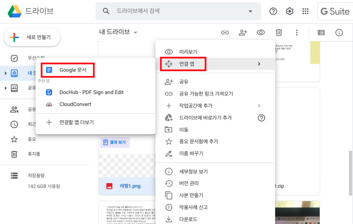Select 버전 관리 menu entry
The image size is (353, 224).
(x=215, y=183)
